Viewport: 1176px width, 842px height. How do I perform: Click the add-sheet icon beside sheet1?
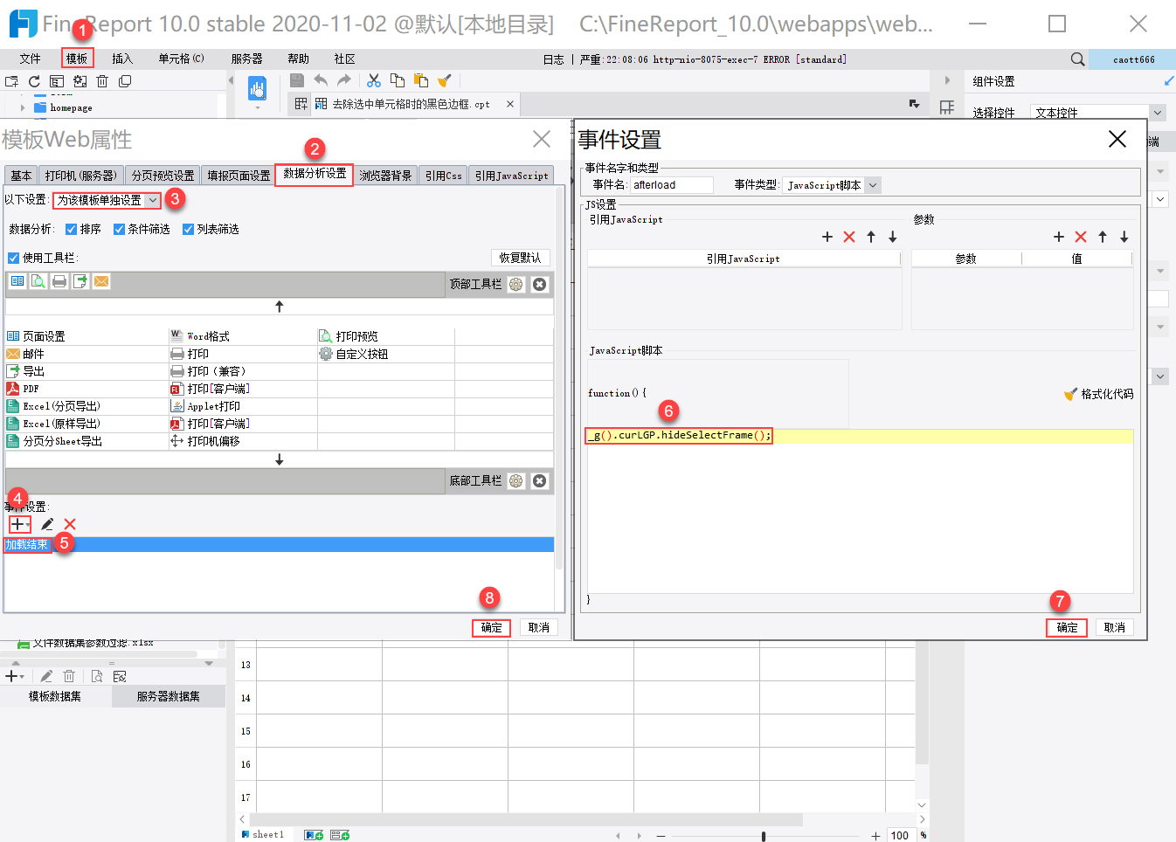tap(314, 835)
